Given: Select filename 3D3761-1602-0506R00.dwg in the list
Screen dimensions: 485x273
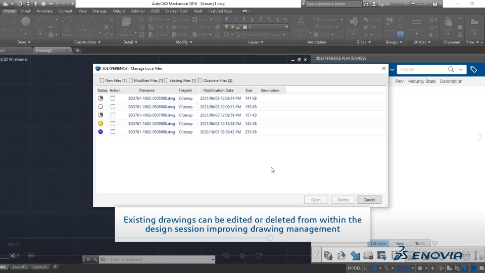Looking at the screenshot, I should coord(152,107).
